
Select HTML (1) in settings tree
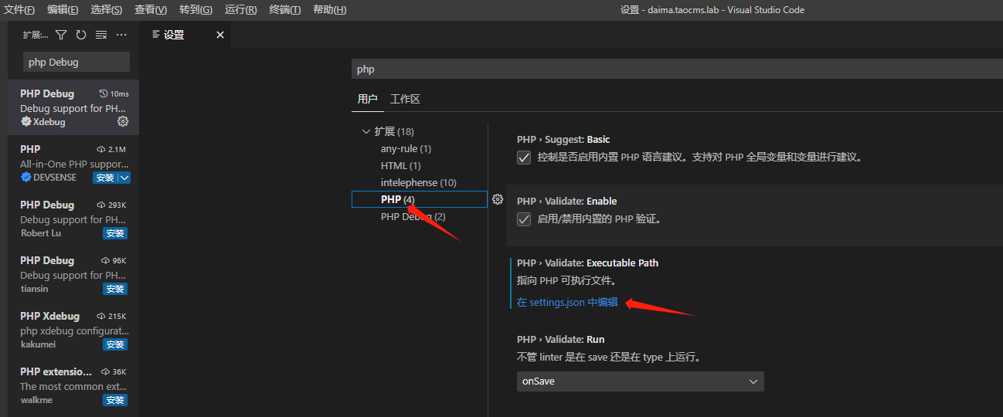[x=400, y=165]
